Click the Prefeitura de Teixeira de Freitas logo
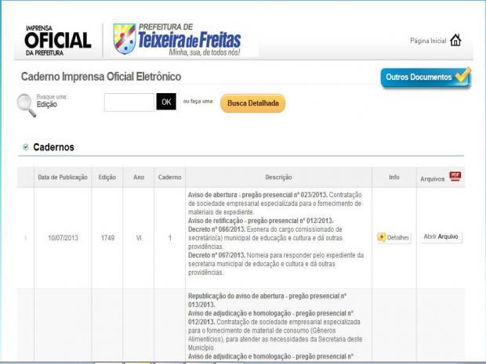The image size is (486, 364). coord(177,39)
